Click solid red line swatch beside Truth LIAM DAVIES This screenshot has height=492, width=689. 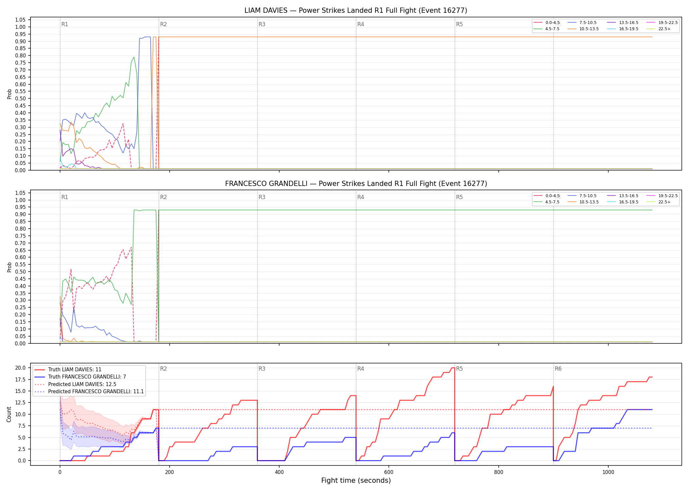coord(40,370)
